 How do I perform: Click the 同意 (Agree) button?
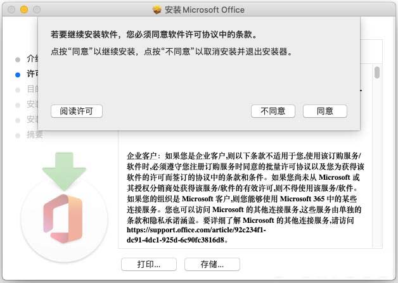point(325,111)
